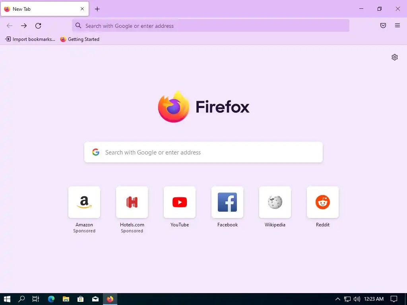The width and height of the screenshot is (407, 305).
Task: Open Windows taskbar search
Action: pos(21,299)
